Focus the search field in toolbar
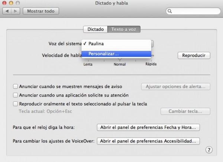Image resolution: width=223 pixels, height=162 pixels. (x=193, y=11)
